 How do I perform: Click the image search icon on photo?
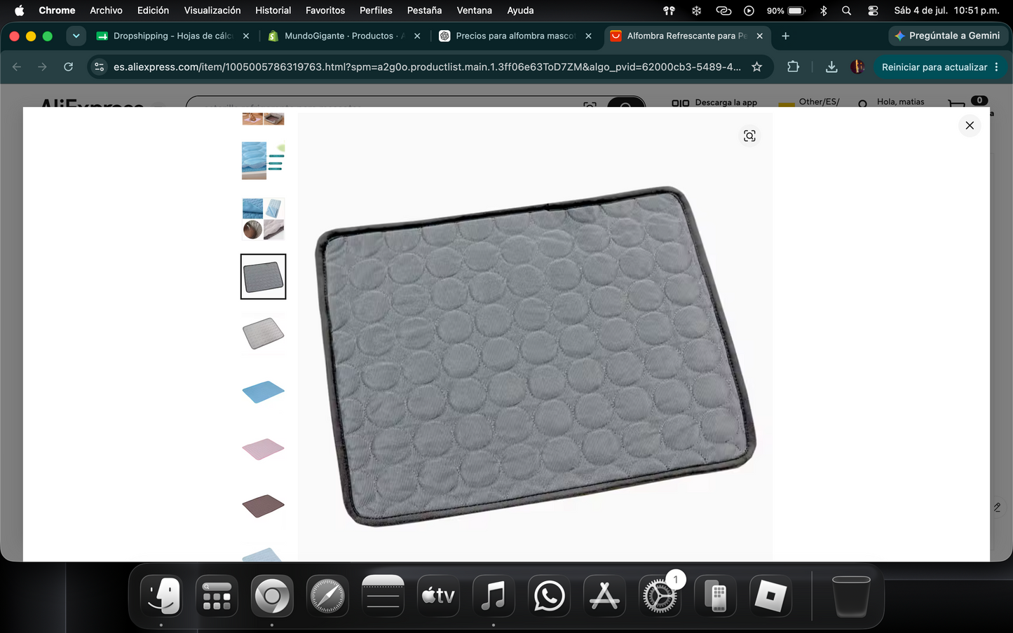(749, 136)
